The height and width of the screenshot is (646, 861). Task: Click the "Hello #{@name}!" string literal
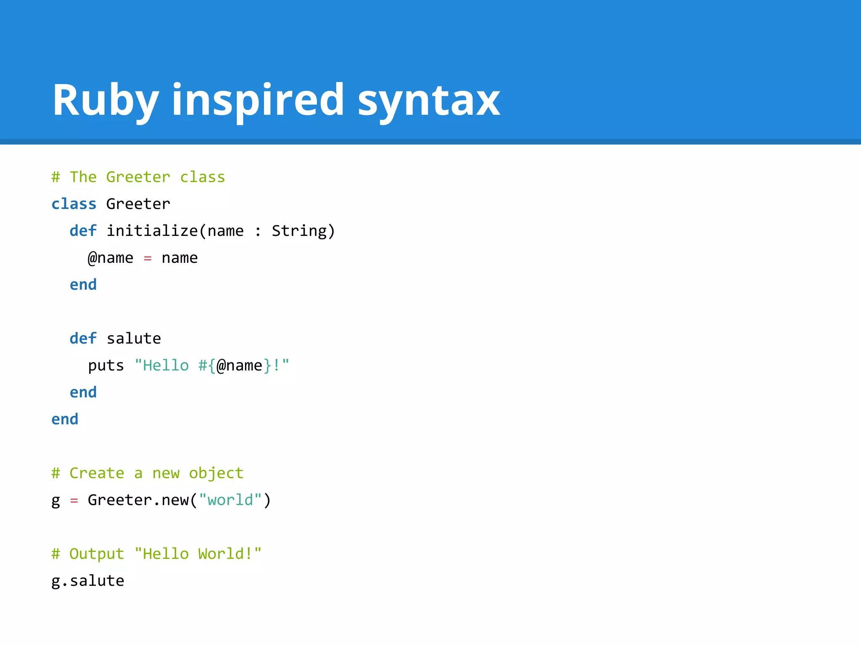click(x=212, y=365)
